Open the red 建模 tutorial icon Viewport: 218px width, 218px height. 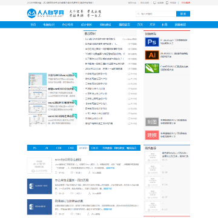(152, 135)
